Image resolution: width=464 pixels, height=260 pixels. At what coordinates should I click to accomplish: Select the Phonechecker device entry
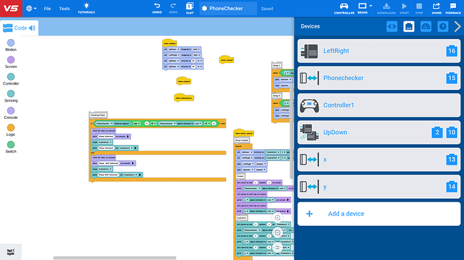click(x=379, y=78)
